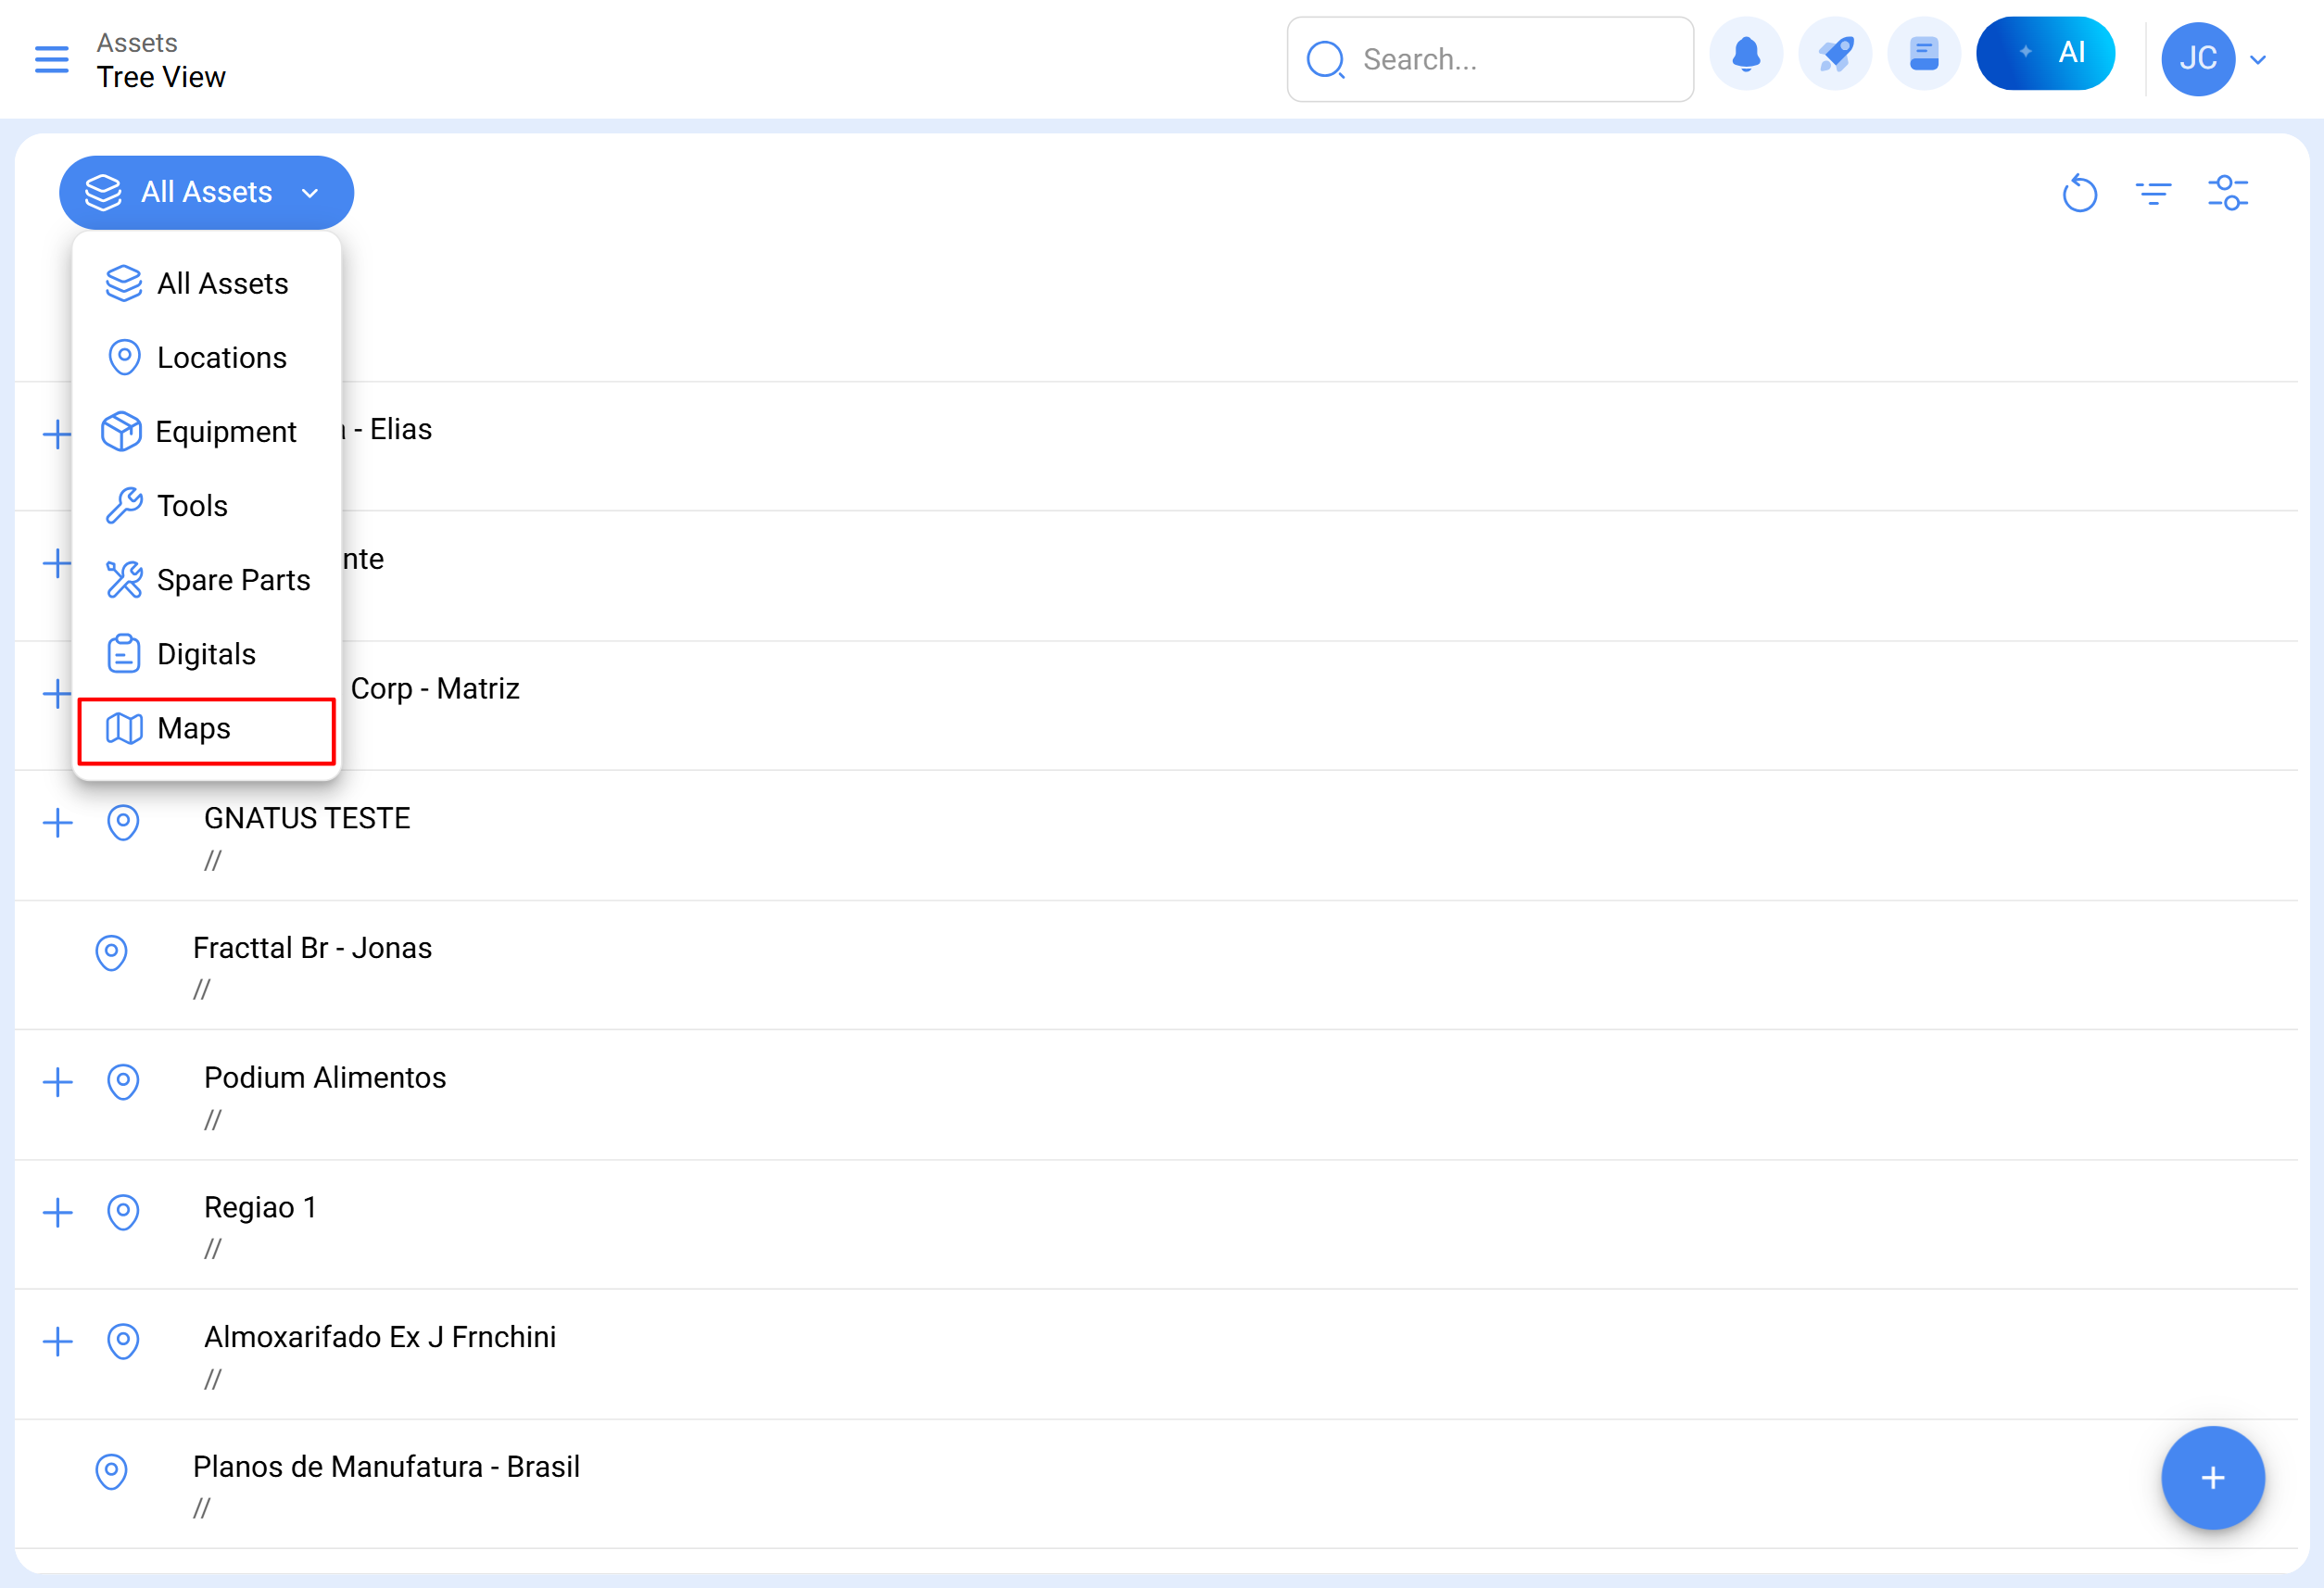Screen dimensions: 2324x1588
Task: Open the hamburger navigation menu
Action: pyautogui.click(x=51, y=59)
